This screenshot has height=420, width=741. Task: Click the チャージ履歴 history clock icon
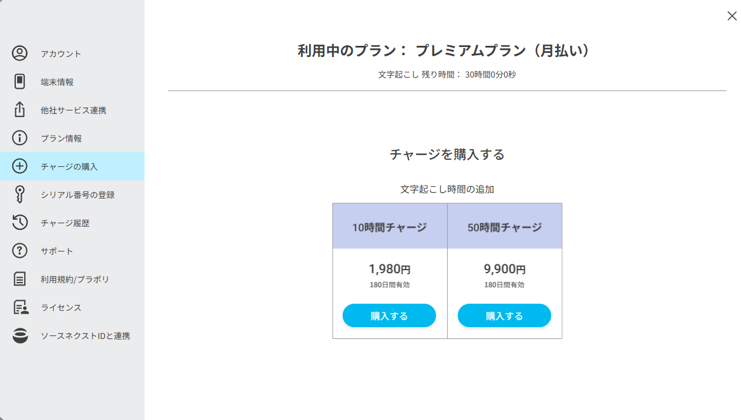20,223
